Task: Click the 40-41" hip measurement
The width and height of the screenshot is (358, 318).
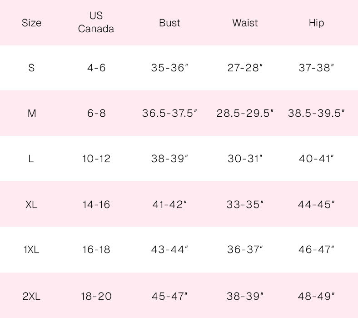Action: tap(316, 159)
